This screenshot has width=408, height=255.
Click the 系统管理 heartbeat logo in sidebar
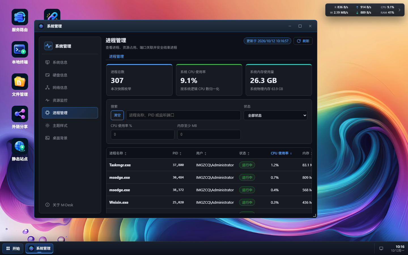tap(48, 46)
